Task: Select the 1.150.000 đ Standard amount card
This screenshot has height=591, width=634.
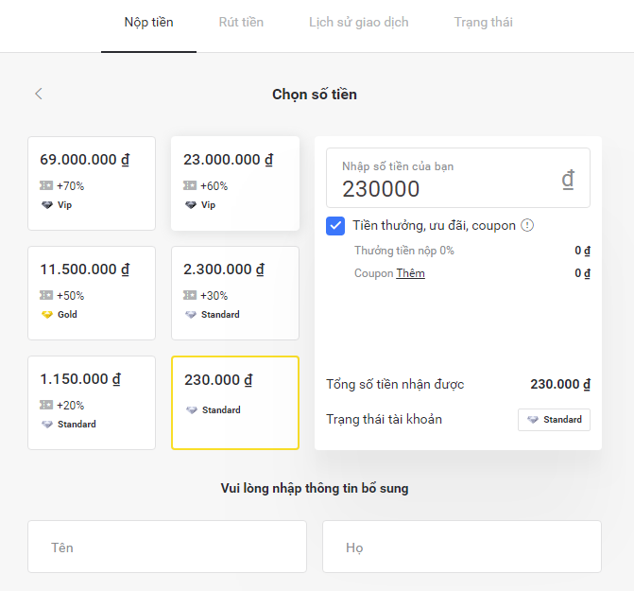Action: (91, 402)
